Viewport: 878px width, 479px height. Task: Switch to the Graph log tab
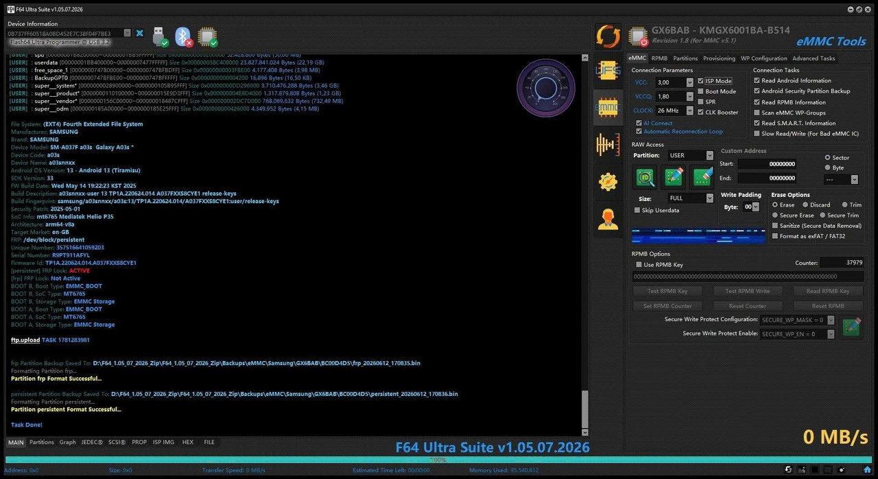(67, 443)
